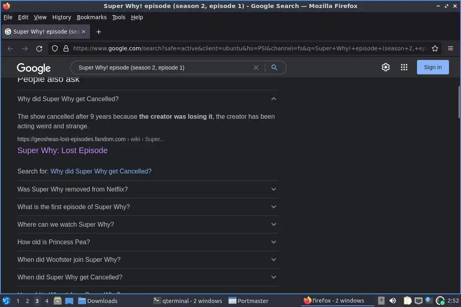Open the Firefox hamburger menu
The image size is (461, 307).
[x=451, y=48]
